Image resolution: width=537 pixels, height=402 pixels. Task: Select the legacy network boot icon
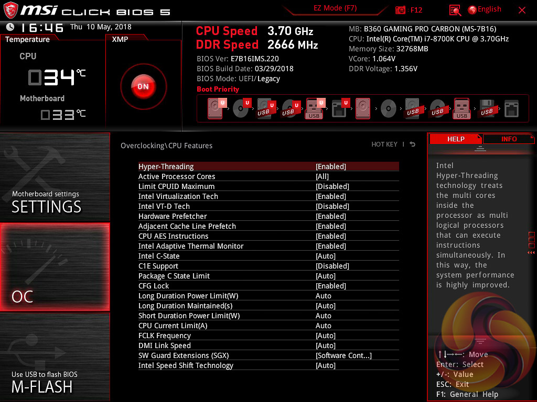click(x=512, y=109)
